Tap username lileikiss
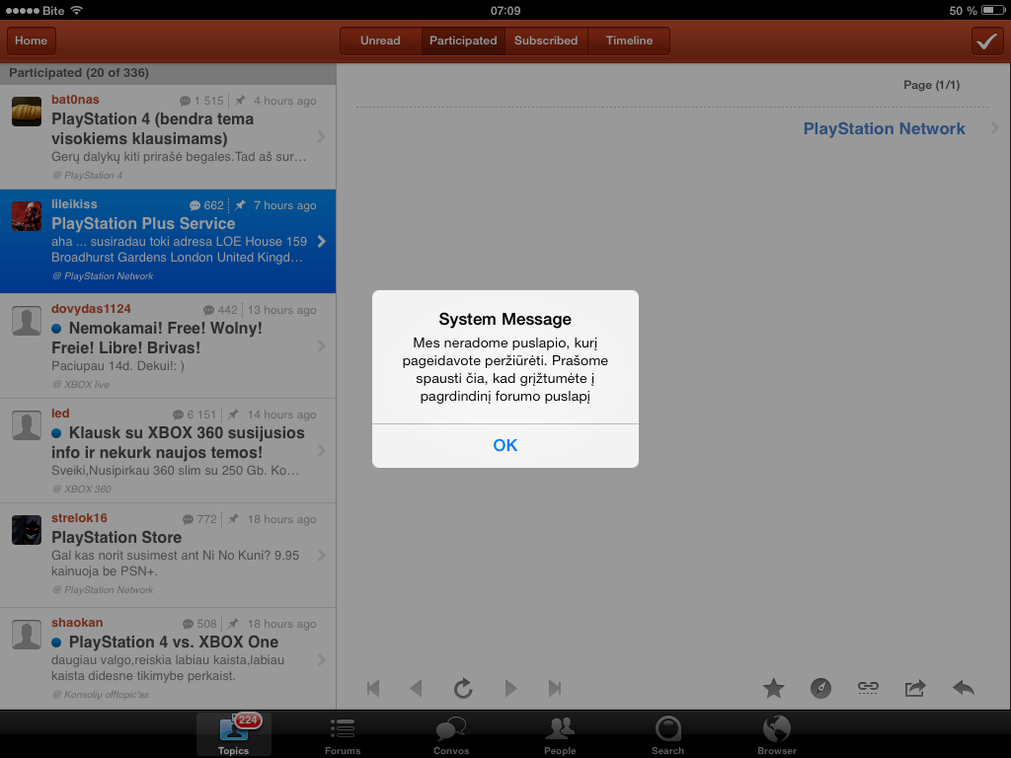This screenshot has width=1011, height=758. click(74, 203)
